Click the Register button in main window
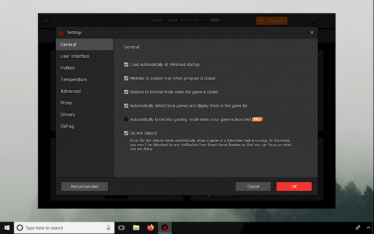The image size is (374, 234). 271,21
